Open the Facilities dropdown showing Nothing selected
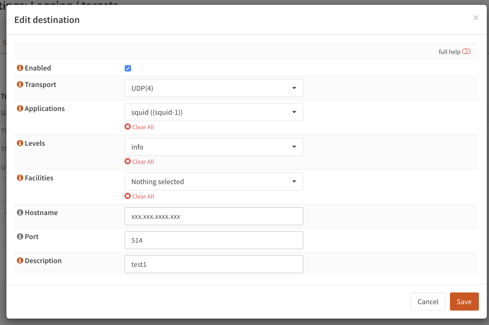Screen dimensions: 489x325 point(214,181)
